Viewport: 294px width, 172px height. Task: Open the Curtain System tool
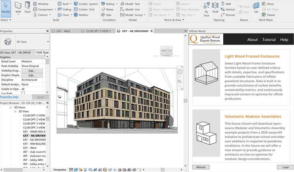click(86, 4)
